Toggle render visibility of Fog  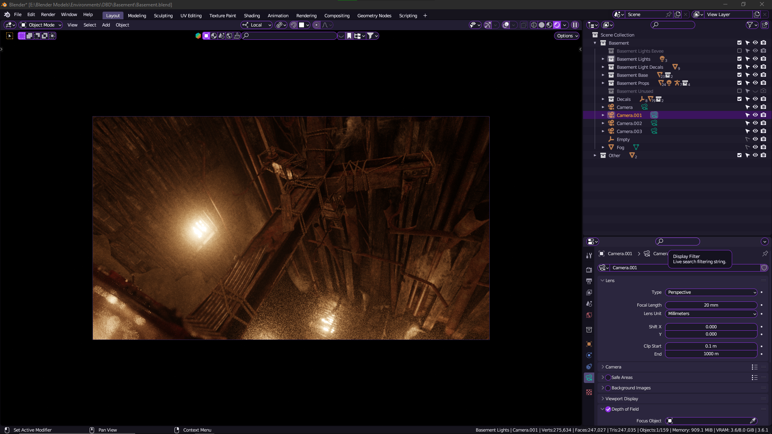coord(763,147)
